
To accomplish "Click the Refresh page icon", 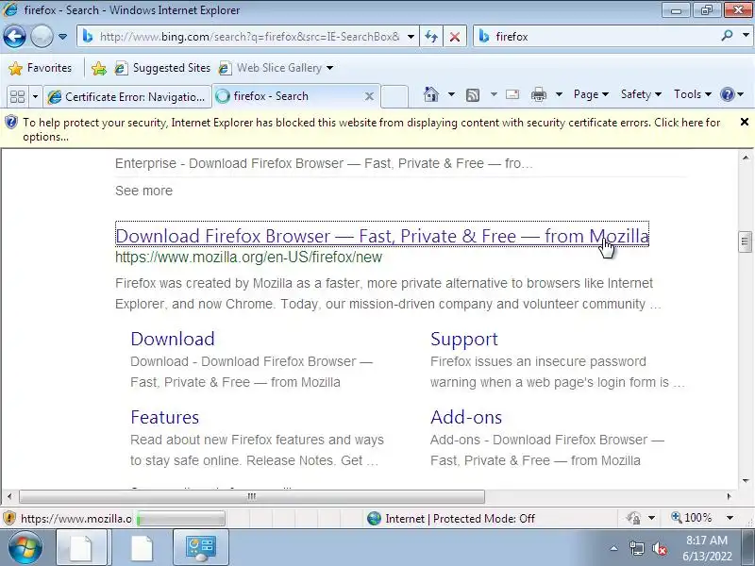I will 431,37.
